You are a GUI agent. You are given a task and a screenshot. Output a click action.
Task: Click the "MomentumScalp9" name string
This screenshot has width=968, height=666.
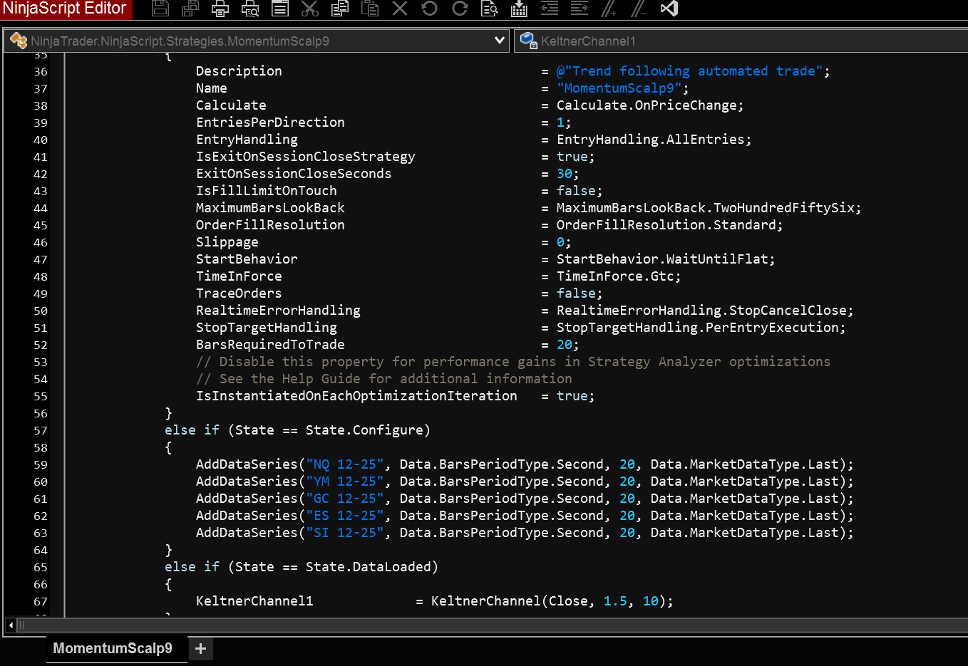pyautogui.click(x=619, y=88)
